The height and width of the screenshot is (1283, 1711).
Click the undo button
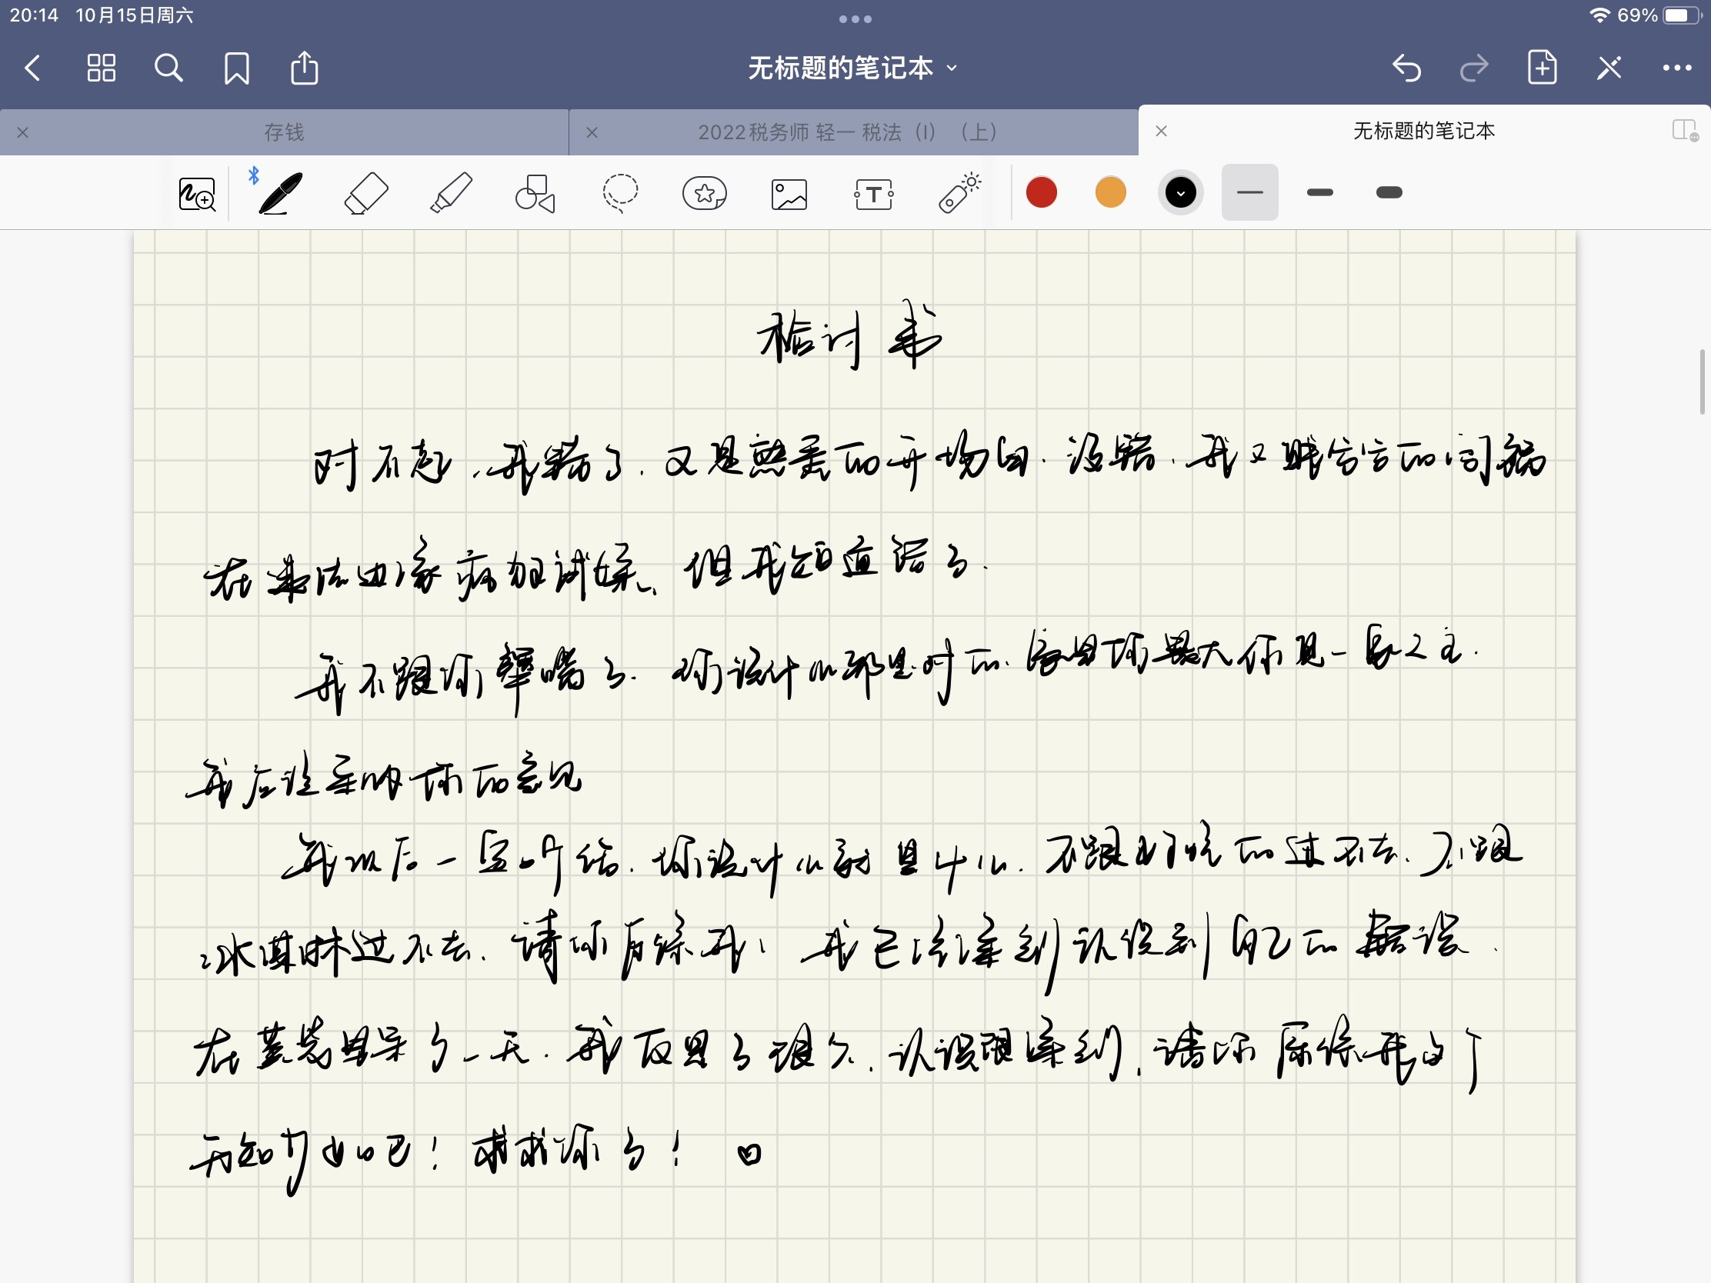point(1406,68)
